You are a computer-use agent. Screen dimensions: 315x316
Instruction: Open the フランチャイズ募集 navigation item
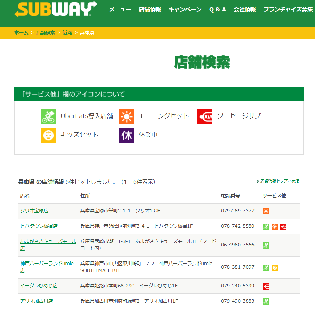(x=288, y=9)
